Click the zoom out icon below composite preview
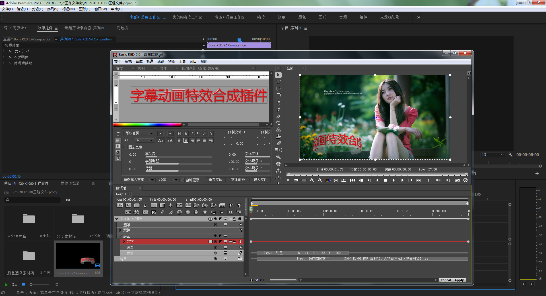Image resolution: width=546 pixels, height=296 pixels. 320,180
